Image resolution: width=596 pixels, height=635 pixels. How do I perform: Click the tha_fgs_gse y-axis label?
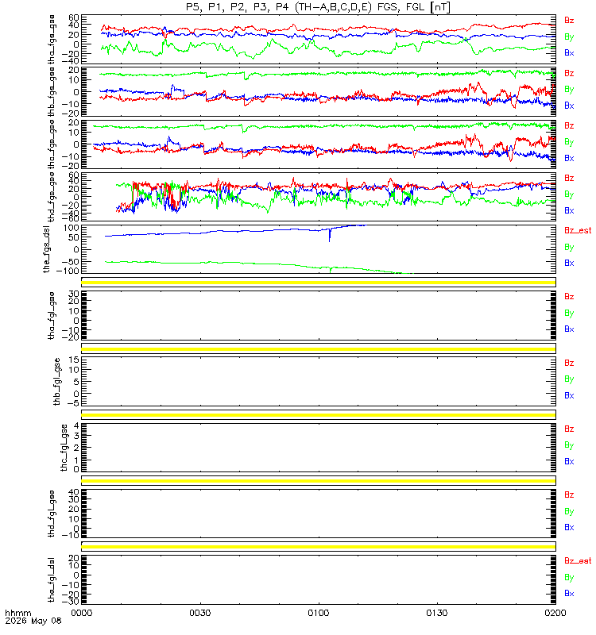point(52,39)
